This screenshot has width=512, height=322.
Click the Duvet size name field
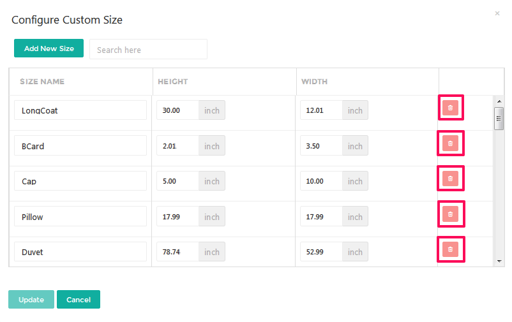click(x=80, y=252)
